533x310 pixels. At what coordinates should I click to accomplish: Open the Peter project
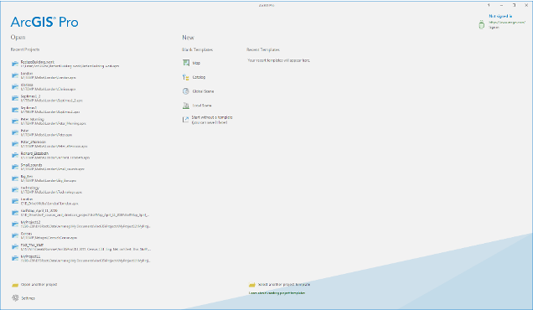point(42,132)
